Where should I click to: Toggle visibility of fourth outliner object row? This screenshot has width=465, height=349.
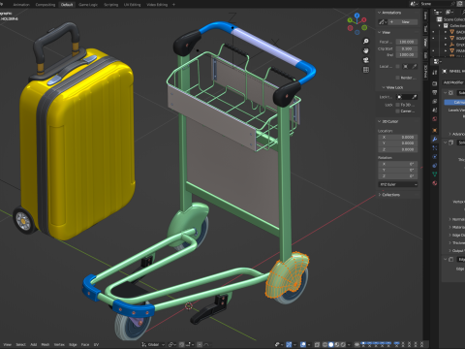433,50
